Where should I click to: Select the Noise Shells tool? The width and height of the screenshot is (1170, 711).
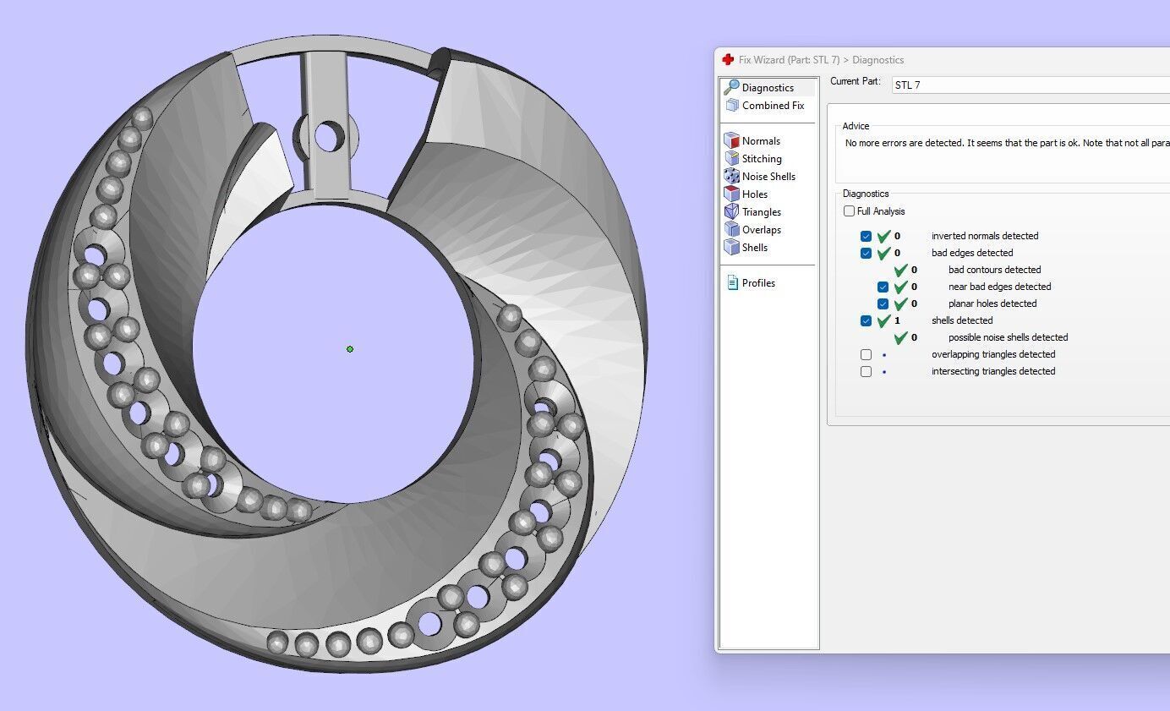click(760, 177)
